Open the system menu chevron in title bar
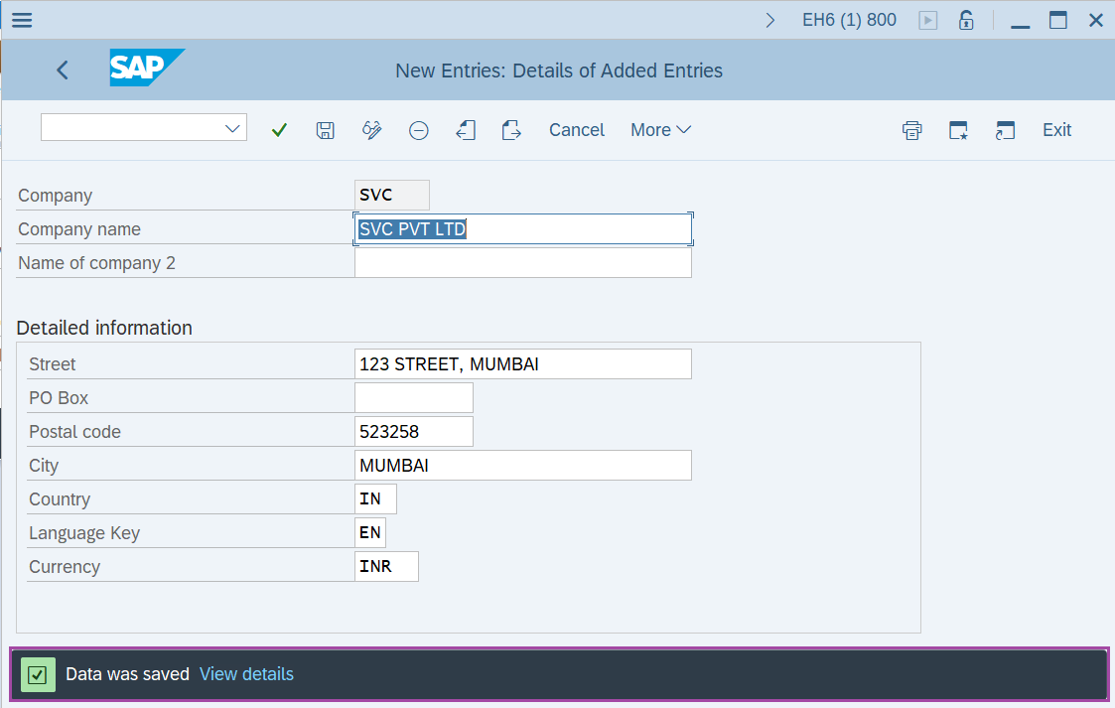Screen dimensions: 1115x708 pos(771,19)
